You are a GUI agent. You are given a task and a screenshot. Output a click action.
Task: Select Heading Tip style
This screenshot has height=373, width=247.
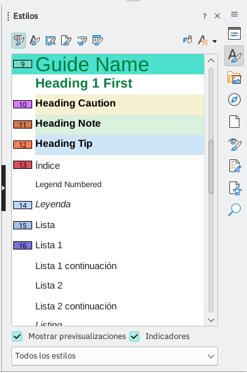tap(108, 145)
